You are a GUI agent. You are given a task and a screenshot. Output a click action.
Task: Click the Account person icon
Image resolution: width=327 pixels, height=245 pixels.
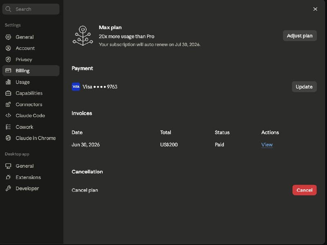click(8, 48)
